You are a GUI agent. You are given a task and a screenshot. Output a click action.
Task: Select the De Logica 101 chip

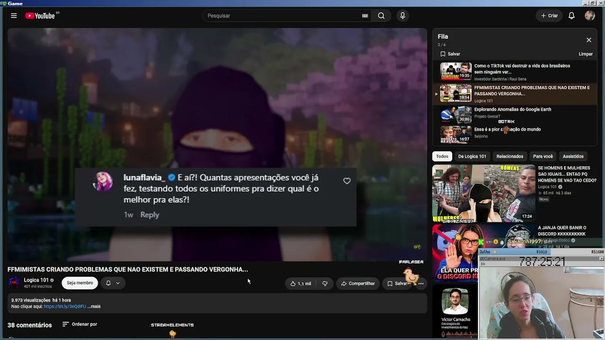(x=472, y=156)
